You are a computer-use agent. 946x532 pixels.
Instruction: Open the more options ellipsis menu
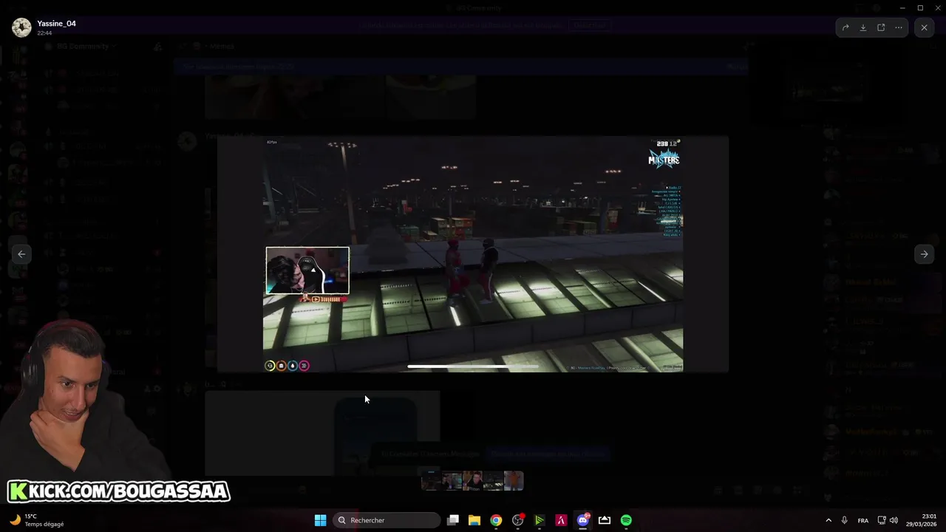pyautogui.click(x=899, y=27)
